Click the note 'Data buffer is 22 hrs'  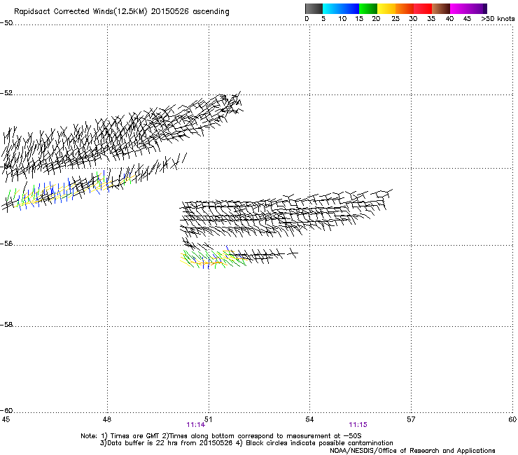click(142, 443)
